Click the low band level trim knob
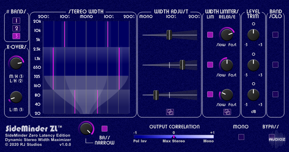Screen dimensions: 289x152 pyautogui.click(x=253, y=95)
